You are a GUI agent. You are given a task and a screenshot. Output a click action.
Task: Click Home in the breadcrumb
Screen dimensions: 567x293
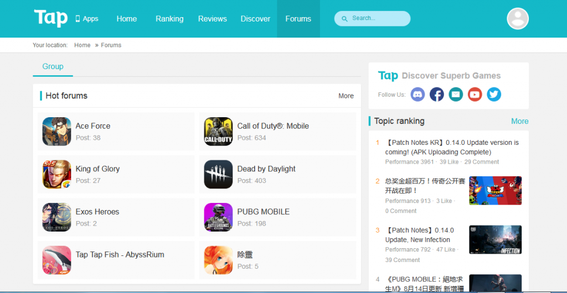[83, 45]
